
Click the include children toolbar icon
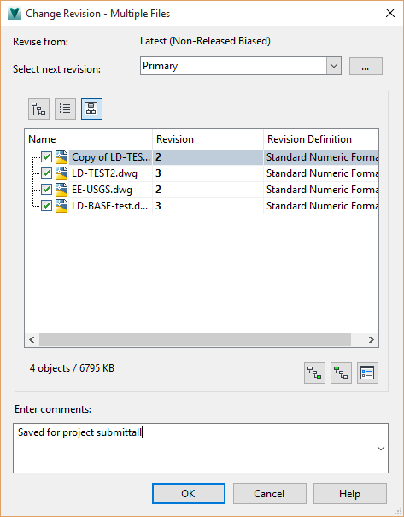[314, 373]
